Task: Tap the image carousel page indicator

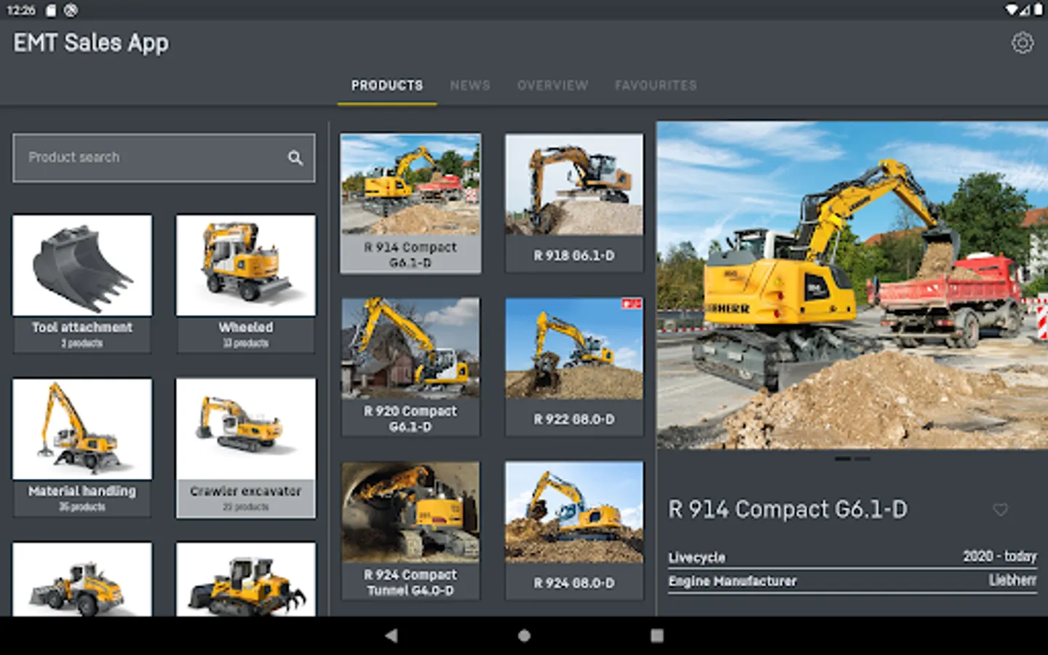Action: (852, 459)
